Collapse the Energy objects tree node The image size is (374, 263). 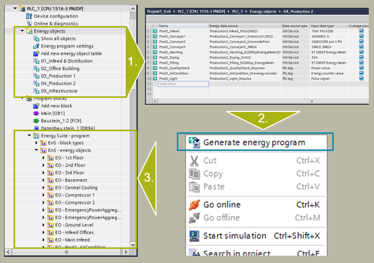[22, 31]
